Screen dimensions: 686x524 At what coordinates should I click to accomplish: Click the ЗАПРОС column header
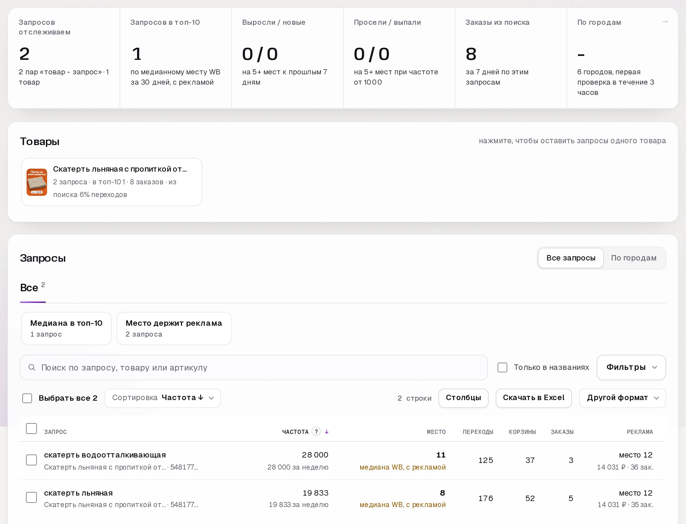(x=56, y=432)
